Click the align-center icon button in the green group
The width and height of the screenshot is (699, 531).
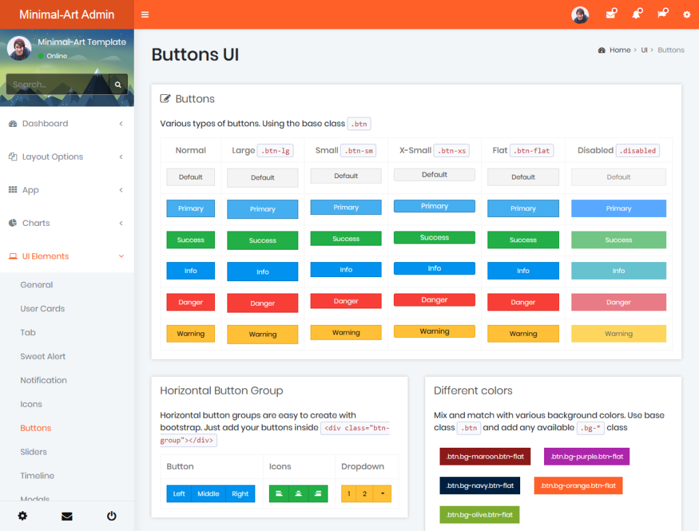pyautogui.click(x=298, y=493)
